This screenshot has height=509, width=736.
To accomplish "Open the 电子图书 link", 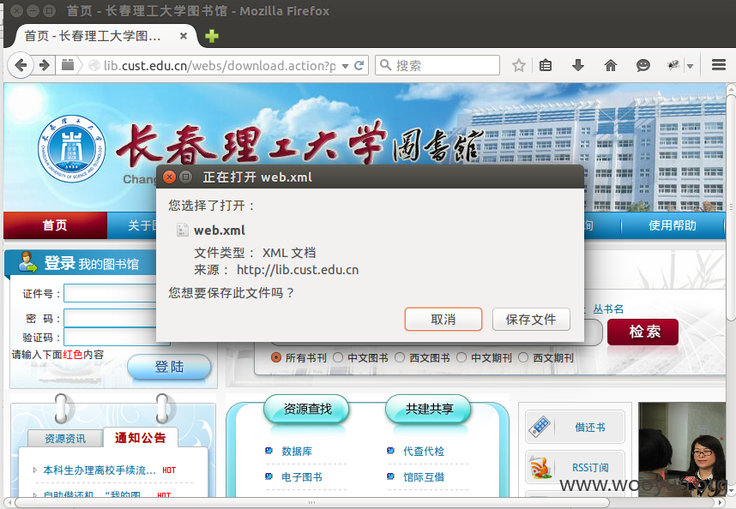I will (x=302, y=476).
